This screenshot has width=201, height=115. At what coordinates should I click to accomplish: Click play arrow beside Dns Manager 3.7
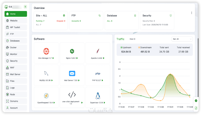[x=53, y=58]
